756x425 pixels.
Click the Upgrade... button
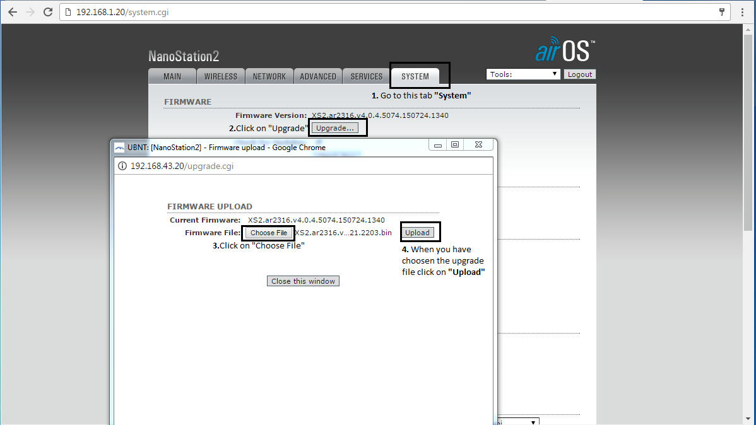(x=336, y=128)
